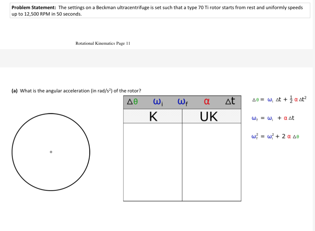Click the empty cell below UK
Viewport: 315px width, 231px height.
(x=211, y=162)
